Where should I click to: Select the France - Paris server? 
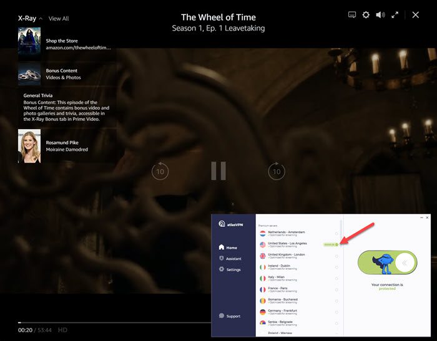299,289
